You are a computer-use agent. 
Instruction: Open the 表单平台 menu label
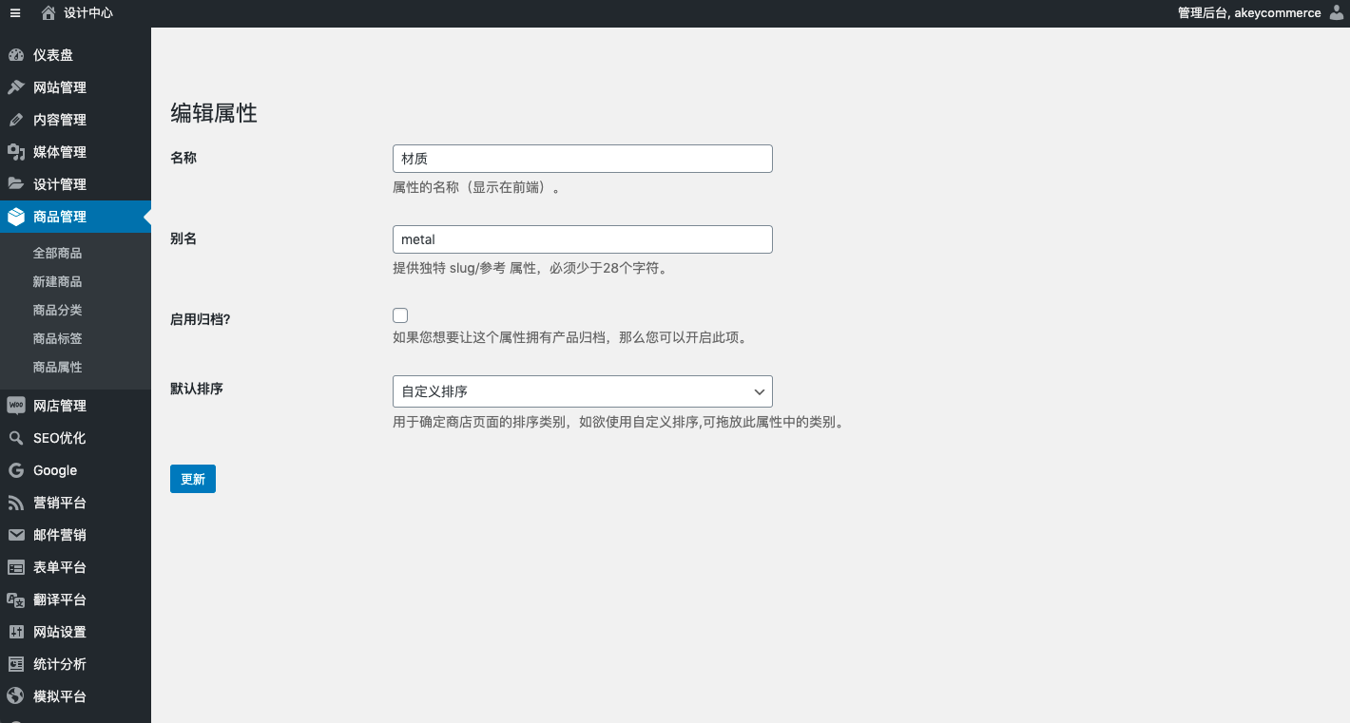pyautogui.click(x=60, y=567)
